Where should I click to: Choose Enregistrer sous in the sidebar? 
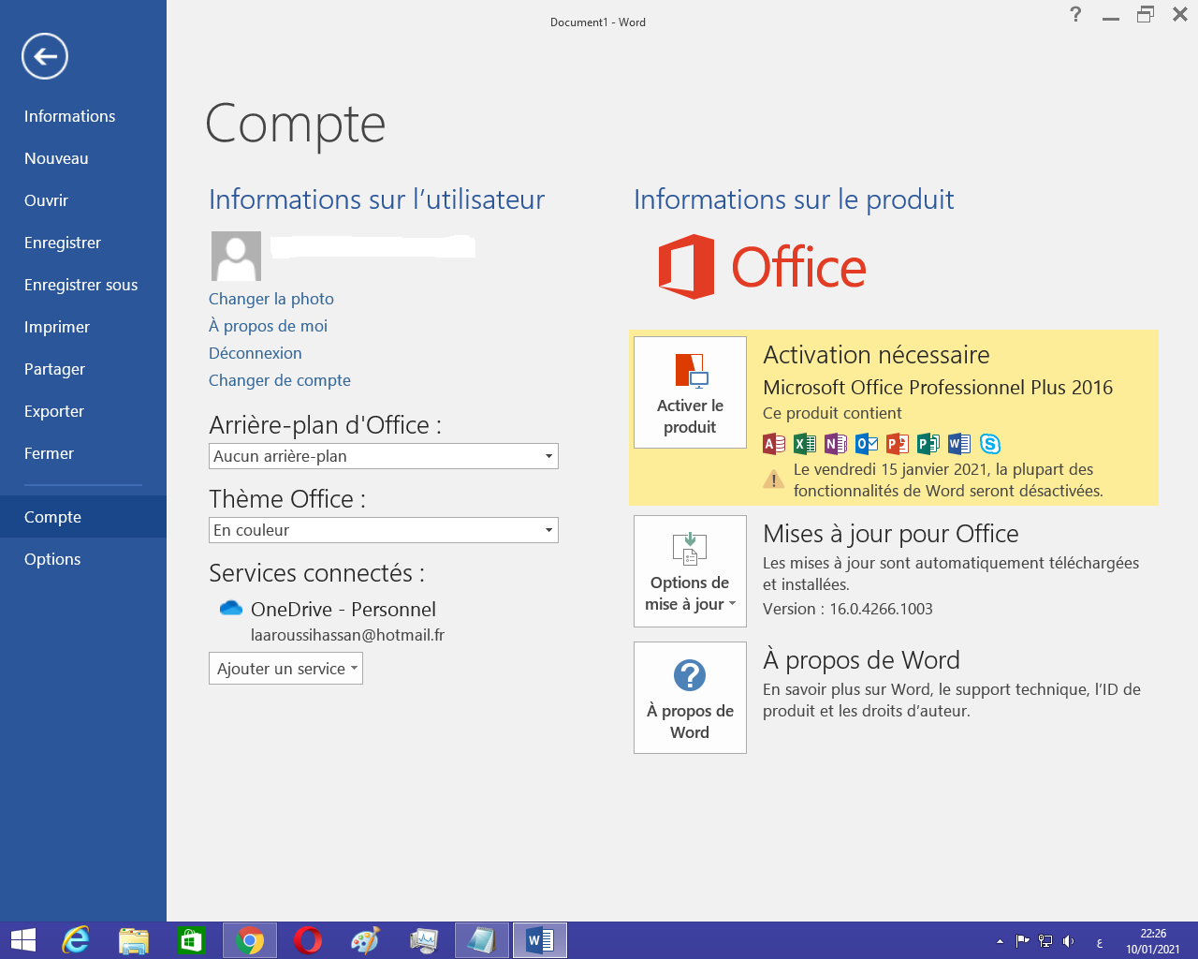point(83,285)
